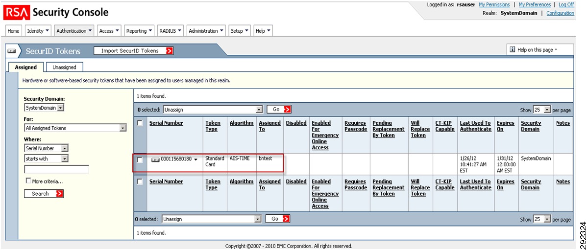
Task: Enable the More criteria checkbox
Action: 28,181
